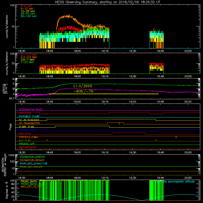Click the orange particle flag spike marker
Viewport: 203px width, 203px height.
click(176, 137)
